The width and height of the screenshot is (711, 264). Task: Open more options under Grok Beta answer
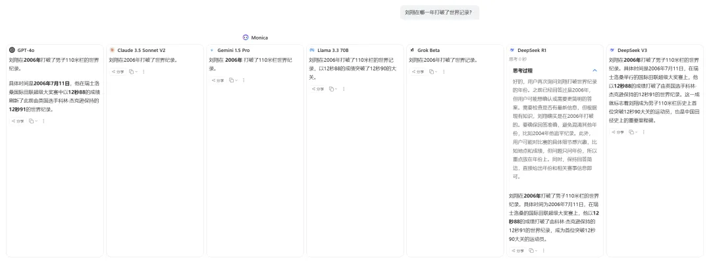(x=444, y=72)
